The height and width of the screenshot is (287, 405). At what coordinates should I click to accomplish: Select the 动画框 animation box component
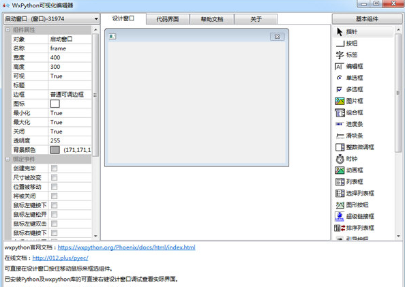(349, 170)
